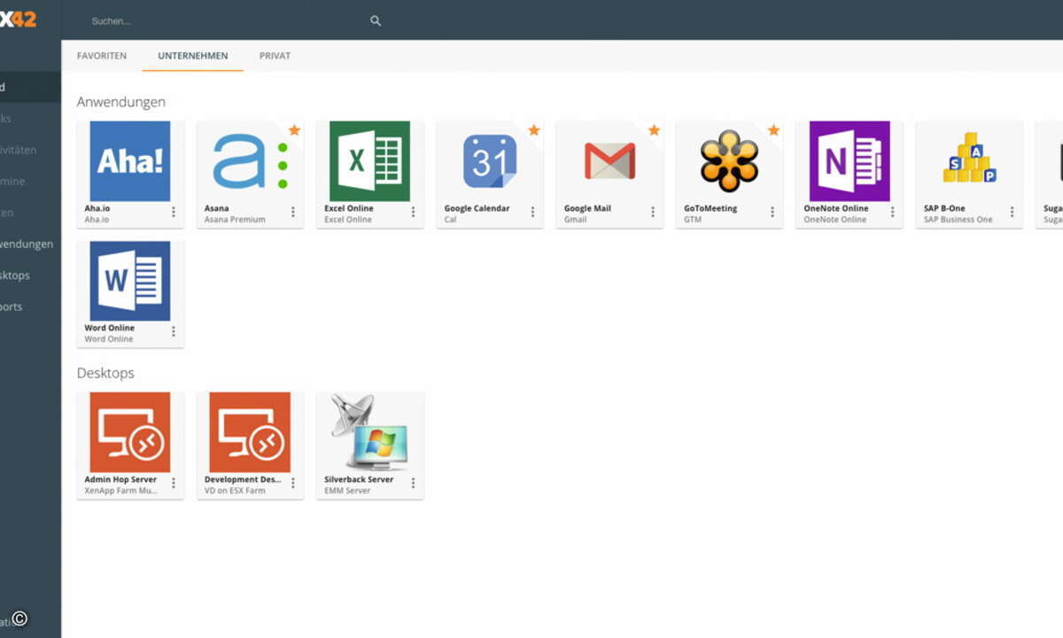Image resolution: width=1063 pixels, height=638 pixels.
Task: Click the 'Asana Premium' subtitle text
Action: click(x=235, y=220)
